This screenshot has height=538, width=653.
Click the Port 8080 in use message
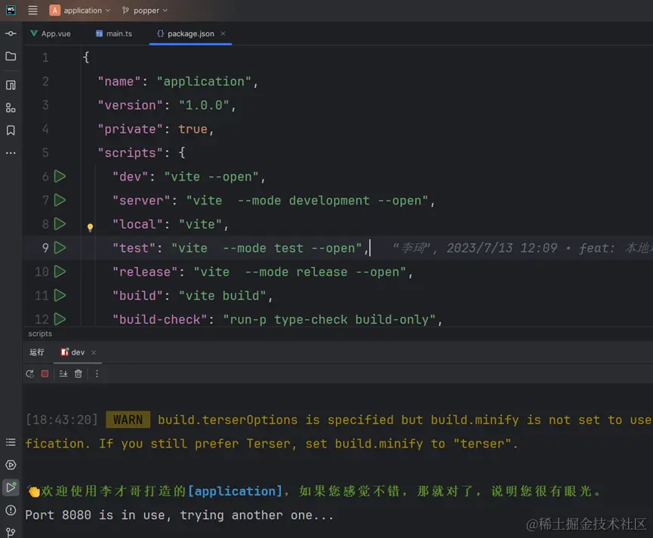pos(180,515)
